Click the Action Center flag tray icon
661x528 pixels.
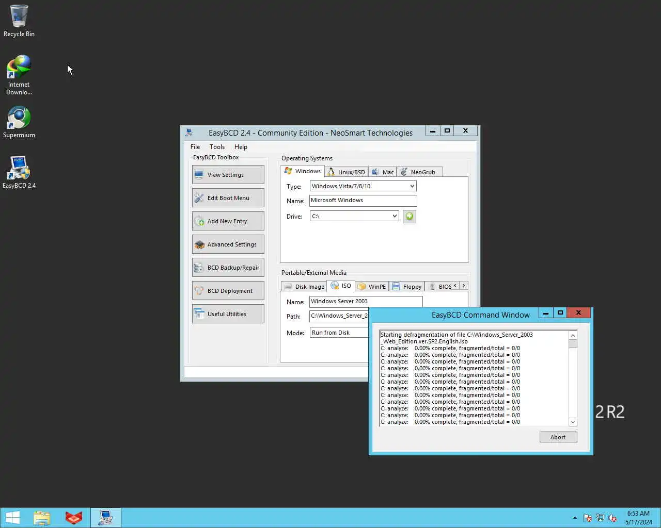click(587, 518)
